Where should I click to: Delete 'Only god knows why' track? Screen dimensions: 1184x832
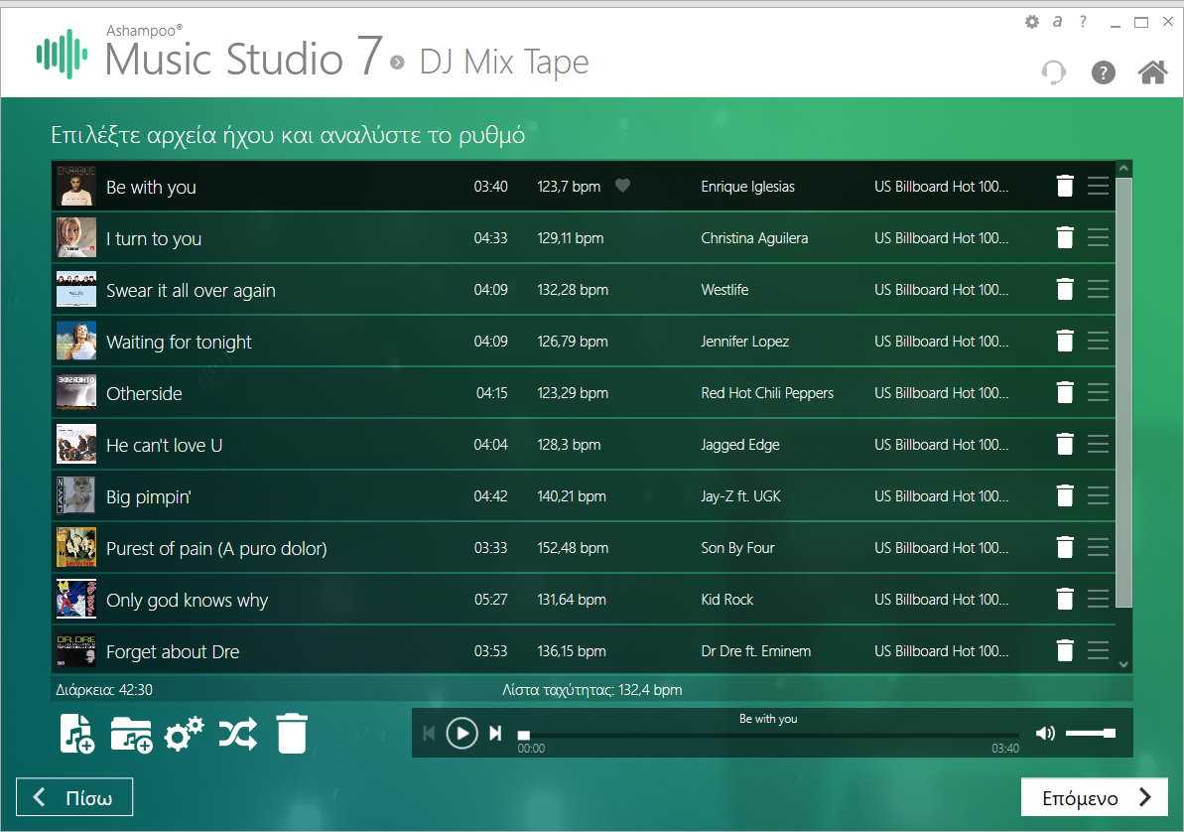tap(1065, 600)
